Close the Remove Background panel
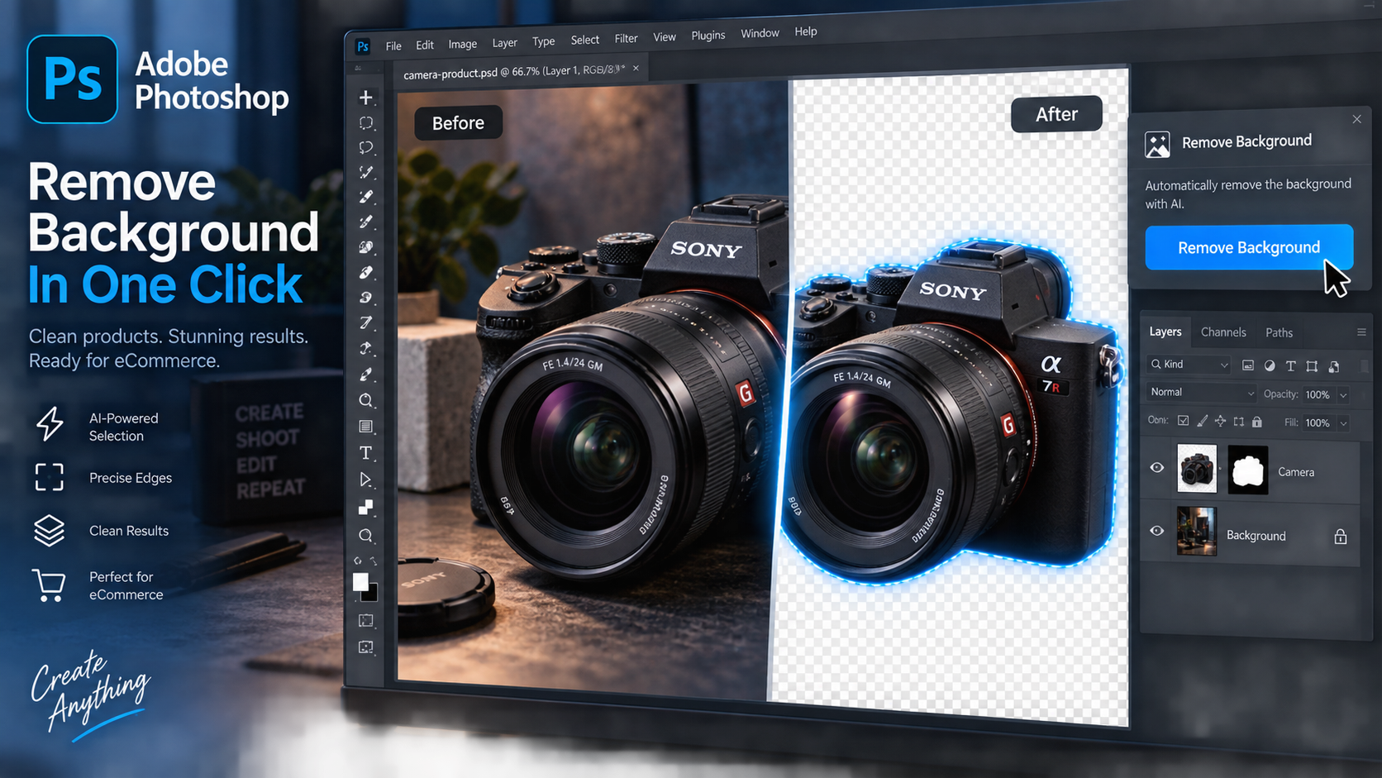Viewport: 1382px width, 778px height. tap(1356, 119)
